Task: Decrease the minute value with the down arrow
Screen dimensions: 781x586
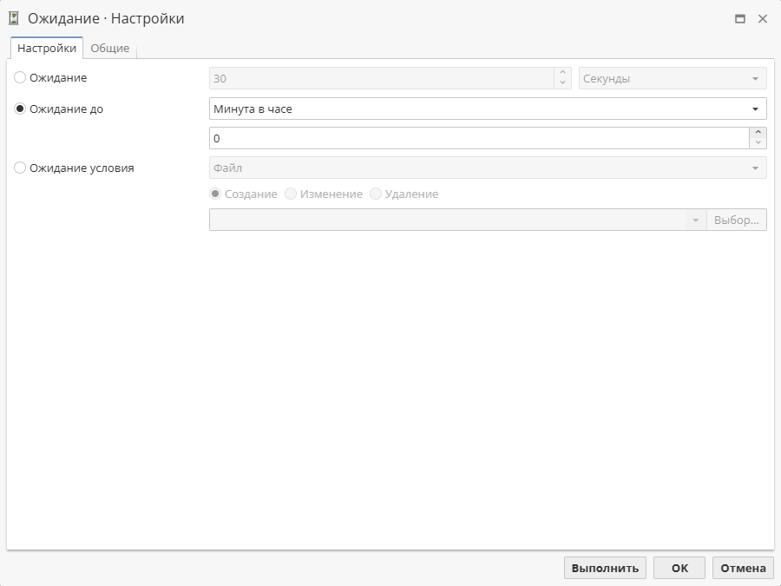Action: pyautogui.click(x=758, y=143)
